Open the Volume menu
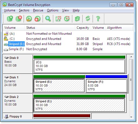The width and height of the screenshot is (138, 124). pyautogui.click(x=10, y=10)
